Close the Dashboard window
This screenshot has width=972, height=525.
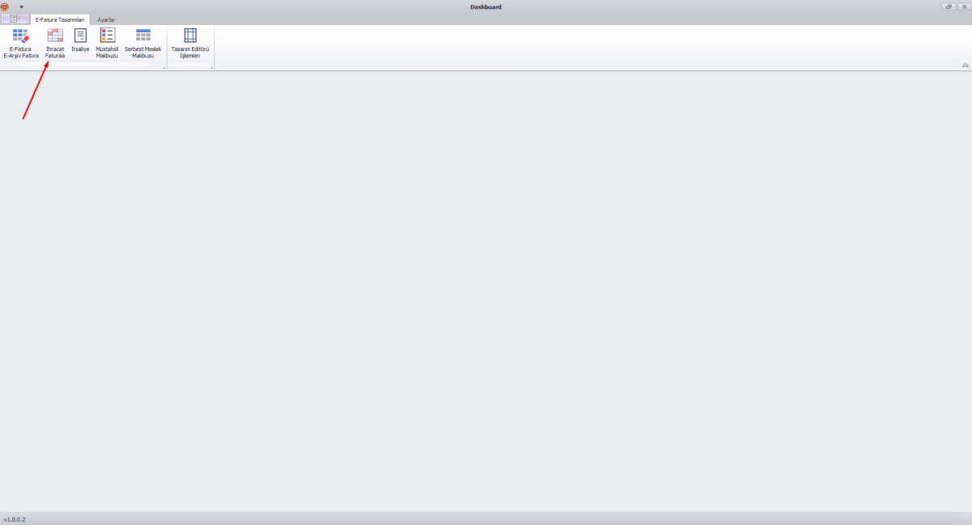[x=964, y=6]
